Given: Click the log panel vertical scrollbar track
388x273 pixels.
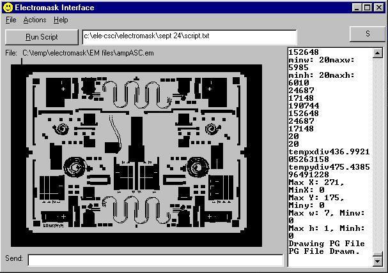Looking at the screenshot, I should tap(378, 159).
